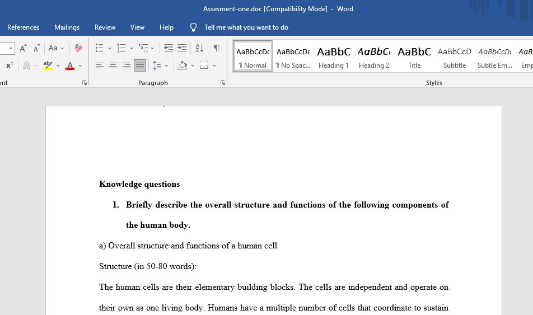
Task: Apply the No Spacing style
Action: [293, 57]
